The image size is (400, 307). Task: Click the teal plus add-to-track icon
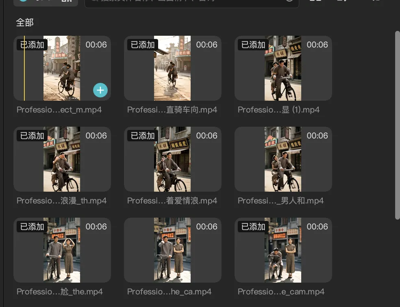click(100, 90)
